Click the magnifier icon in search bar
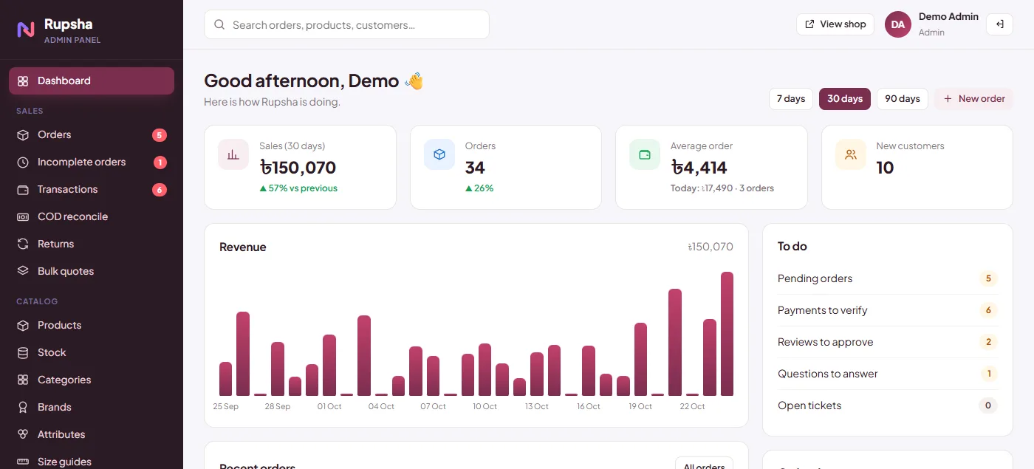This screenshot has height=469, width=1034. coord(219,24)
